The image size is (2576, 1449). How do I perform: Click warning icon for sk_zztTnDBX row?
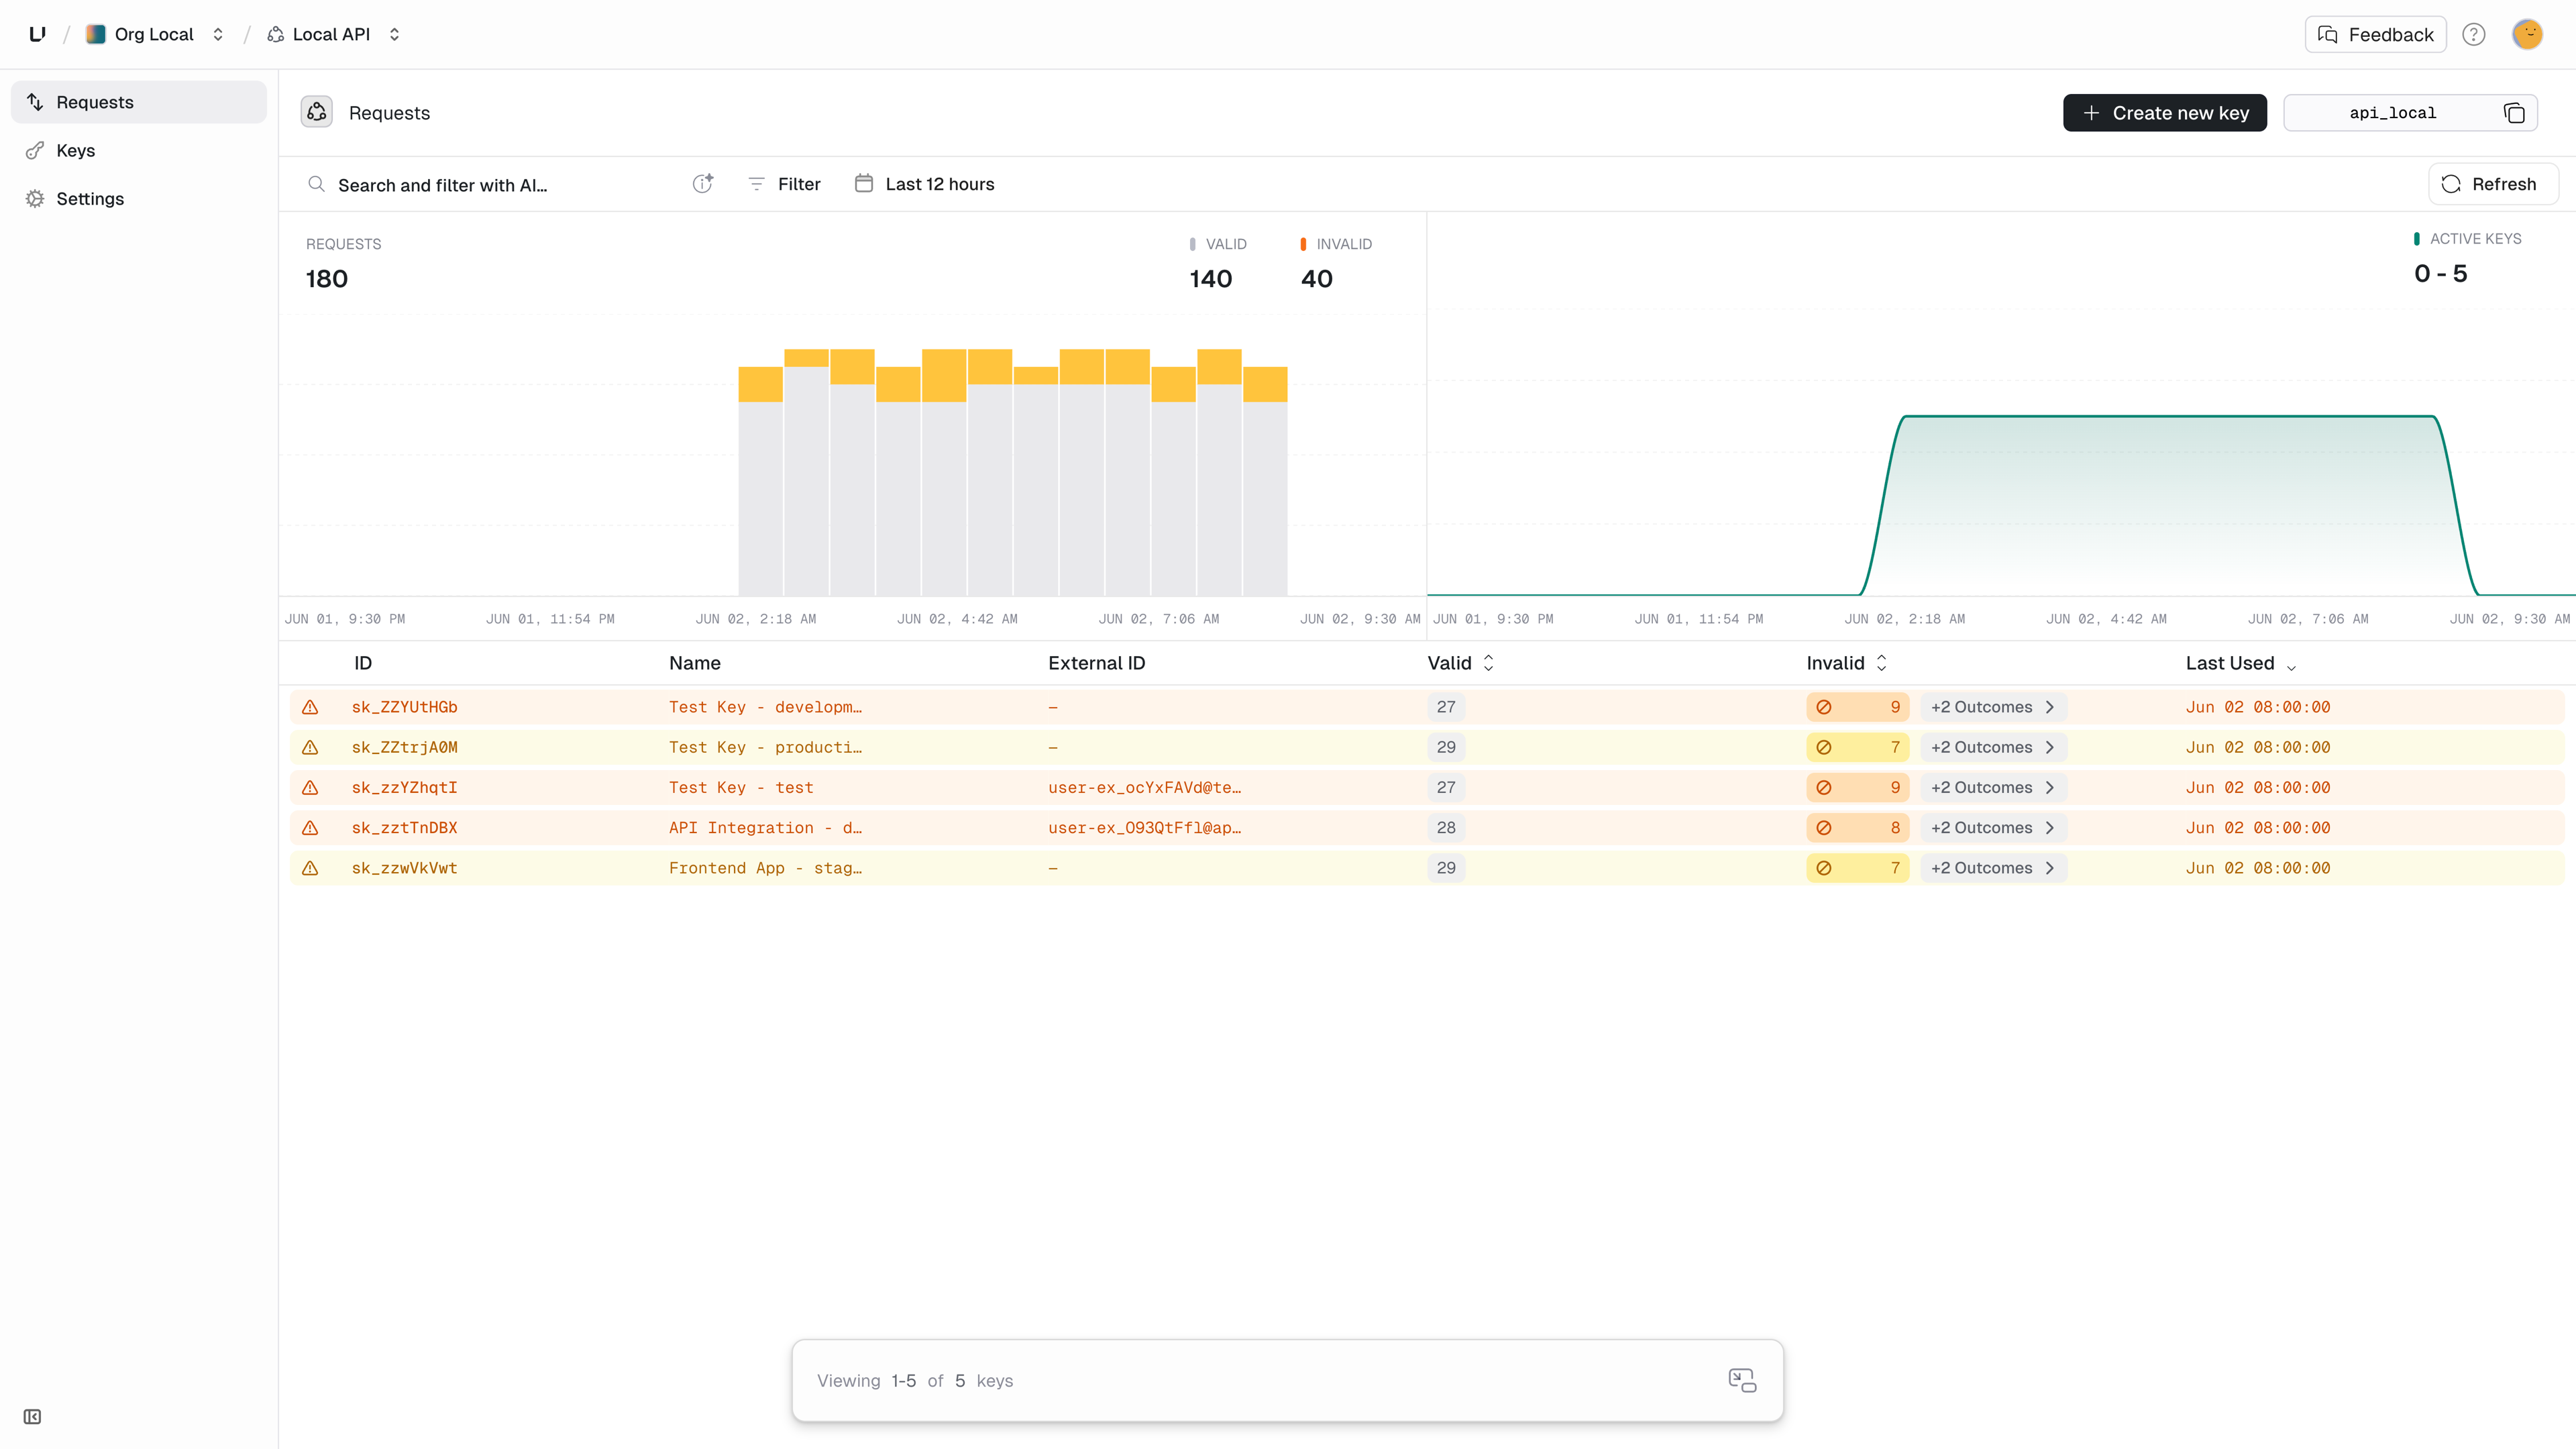point(310,828)
